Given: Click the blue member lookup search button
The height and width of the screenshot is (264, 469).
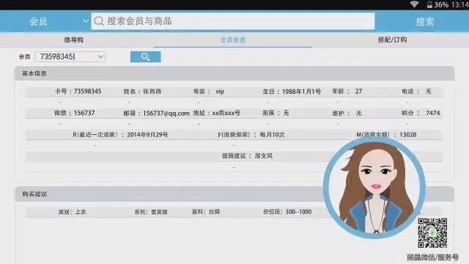Looking at the screenshot, I should click(x=145, y=57).
